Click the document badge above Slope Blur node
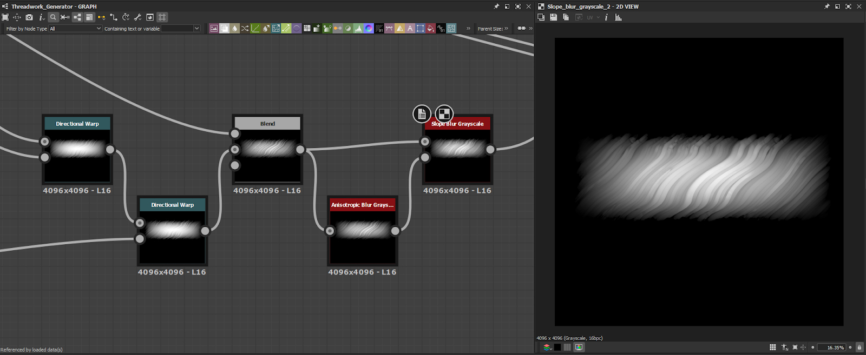 pos(422,114)
